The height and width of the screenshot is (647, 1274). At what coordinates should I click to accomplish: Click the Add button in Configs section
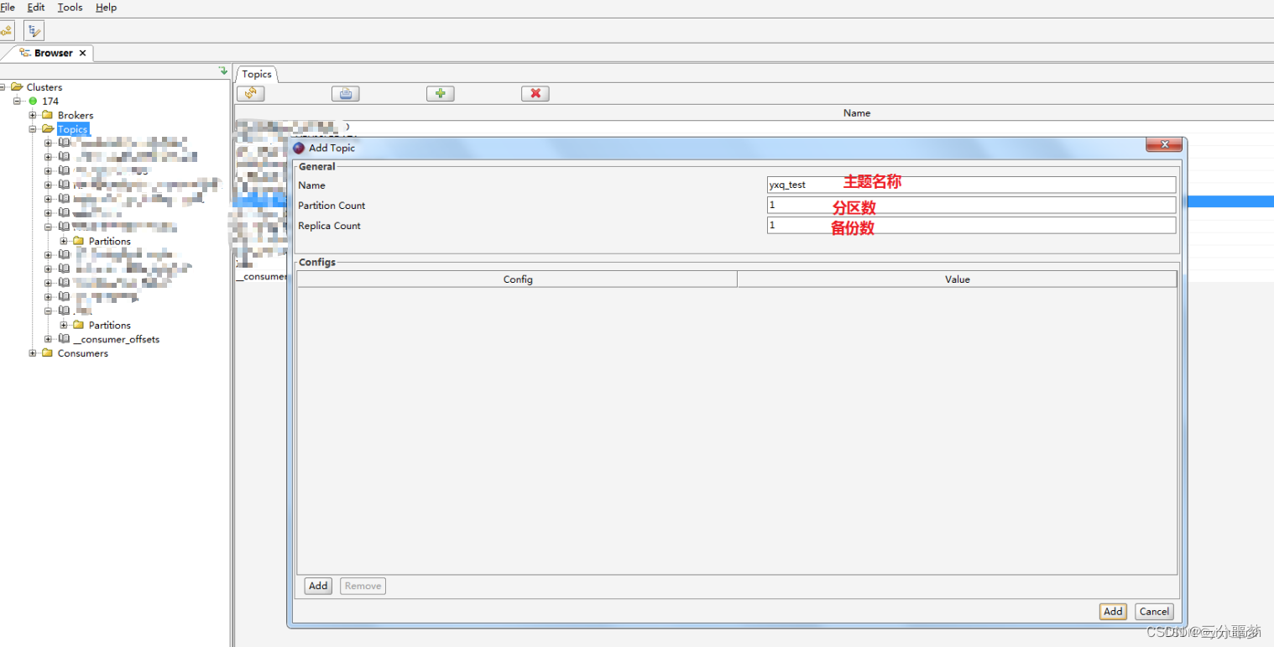[x=318, y=586]
